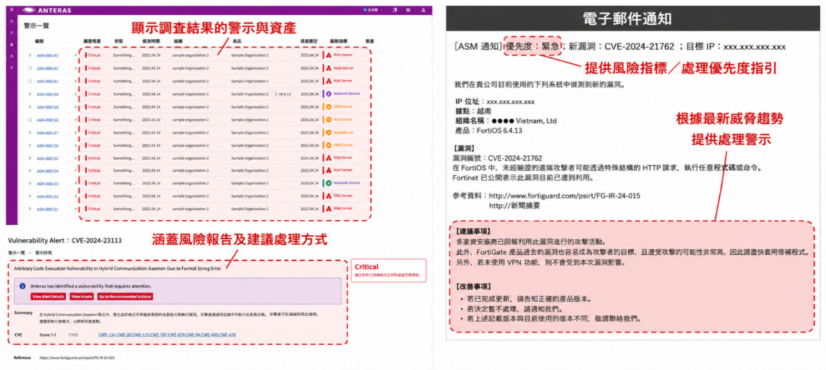This screenshot has width=826, height=370.
Task: Open the user profile icon in header
Action: tap(423, 10)
